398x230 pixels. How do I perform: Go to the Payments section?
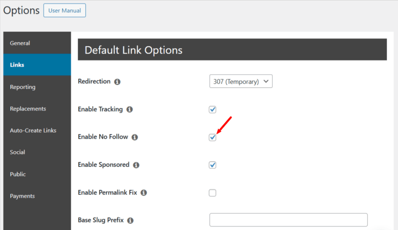pos(22,196)
